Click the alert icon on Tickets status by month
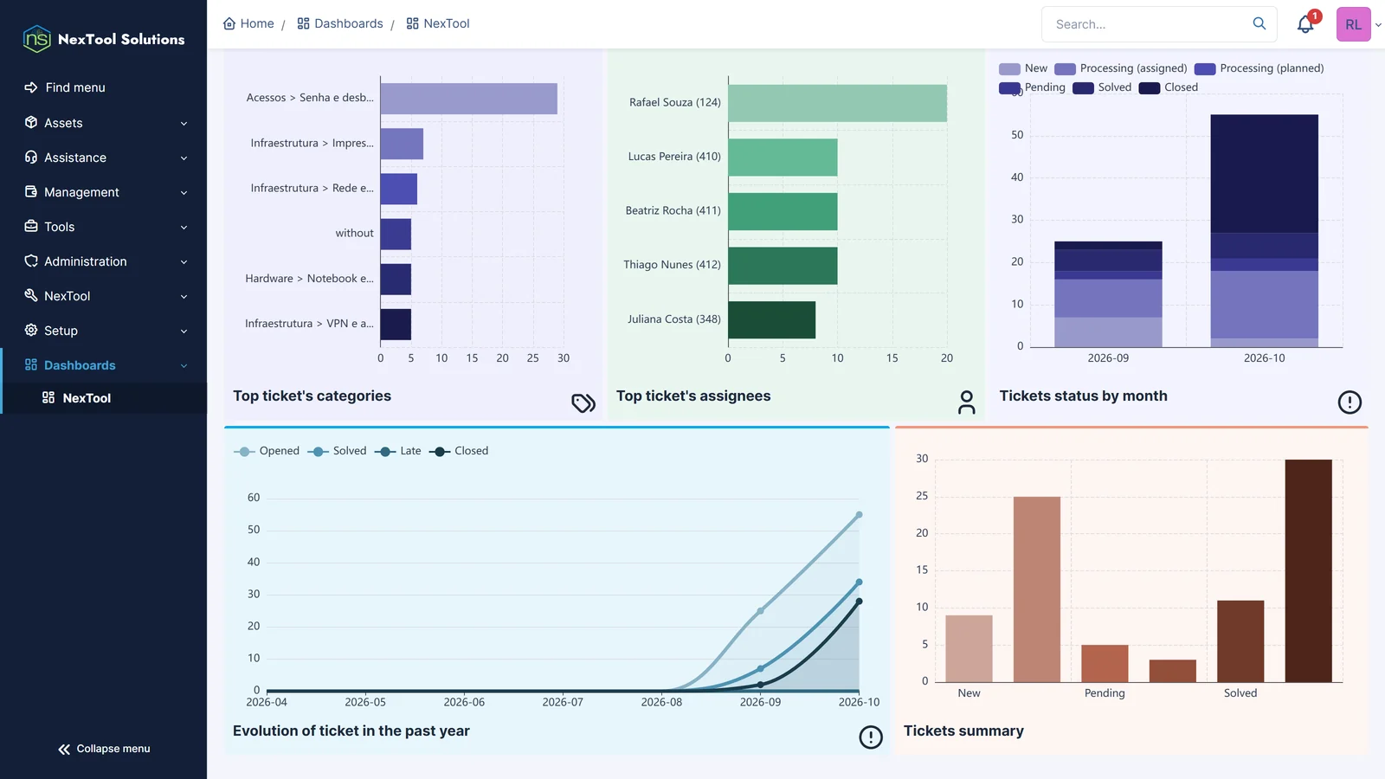Screen dimensions: 1385x779 coord(1350,402)
